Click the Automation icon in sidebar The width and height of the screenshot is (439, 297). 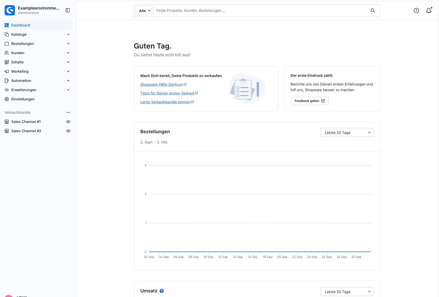click(x=7, y=81)
